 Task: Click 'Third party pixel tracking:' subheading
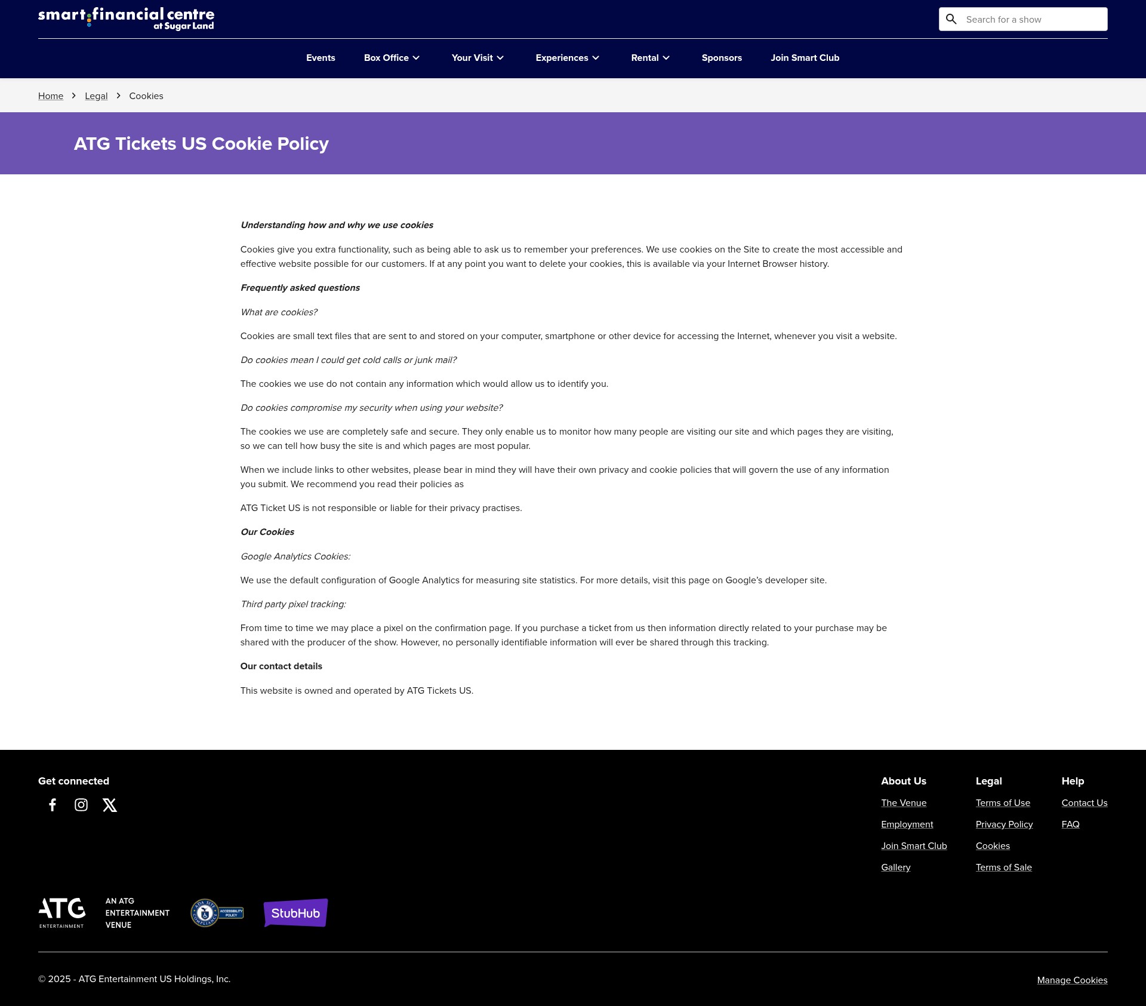click(293, 604)
